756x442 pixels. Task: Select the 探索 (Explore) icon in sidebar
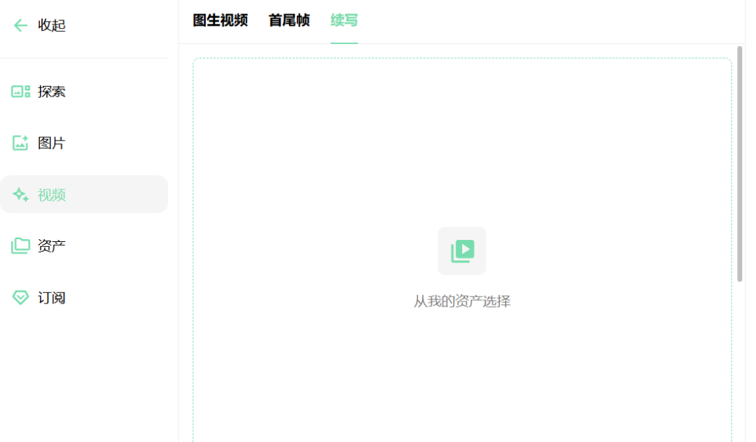tap(21, 92)
